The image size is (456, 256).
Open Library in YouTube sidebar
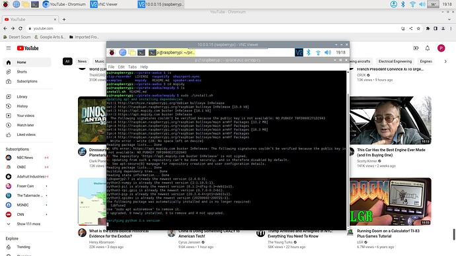tap(26, 96)
